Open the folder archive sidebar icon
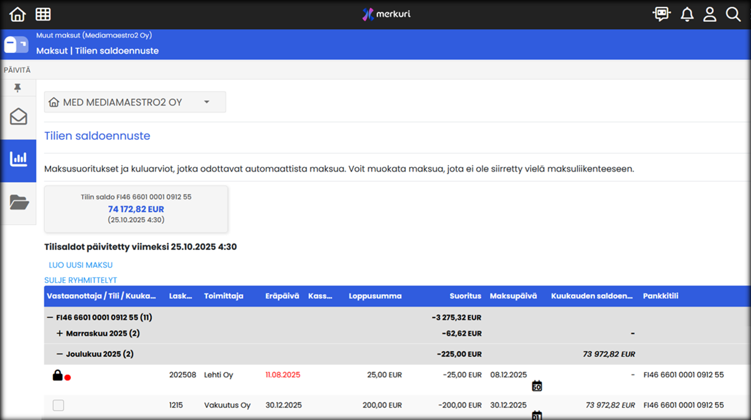 19,202
